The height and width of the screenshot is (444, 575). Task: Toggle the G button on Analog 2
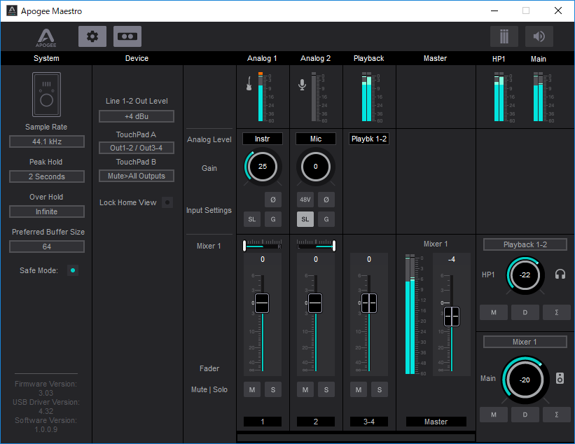[326, 219]
